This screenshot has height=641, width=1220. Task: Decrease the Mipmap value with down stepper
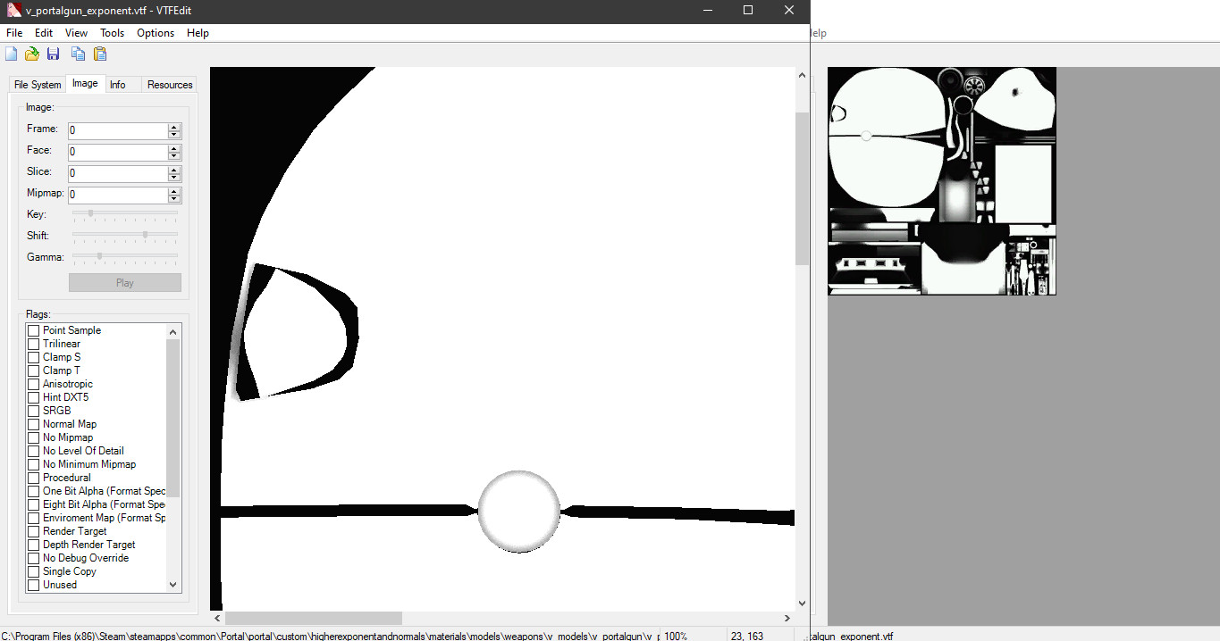click(x=174, y=199)
